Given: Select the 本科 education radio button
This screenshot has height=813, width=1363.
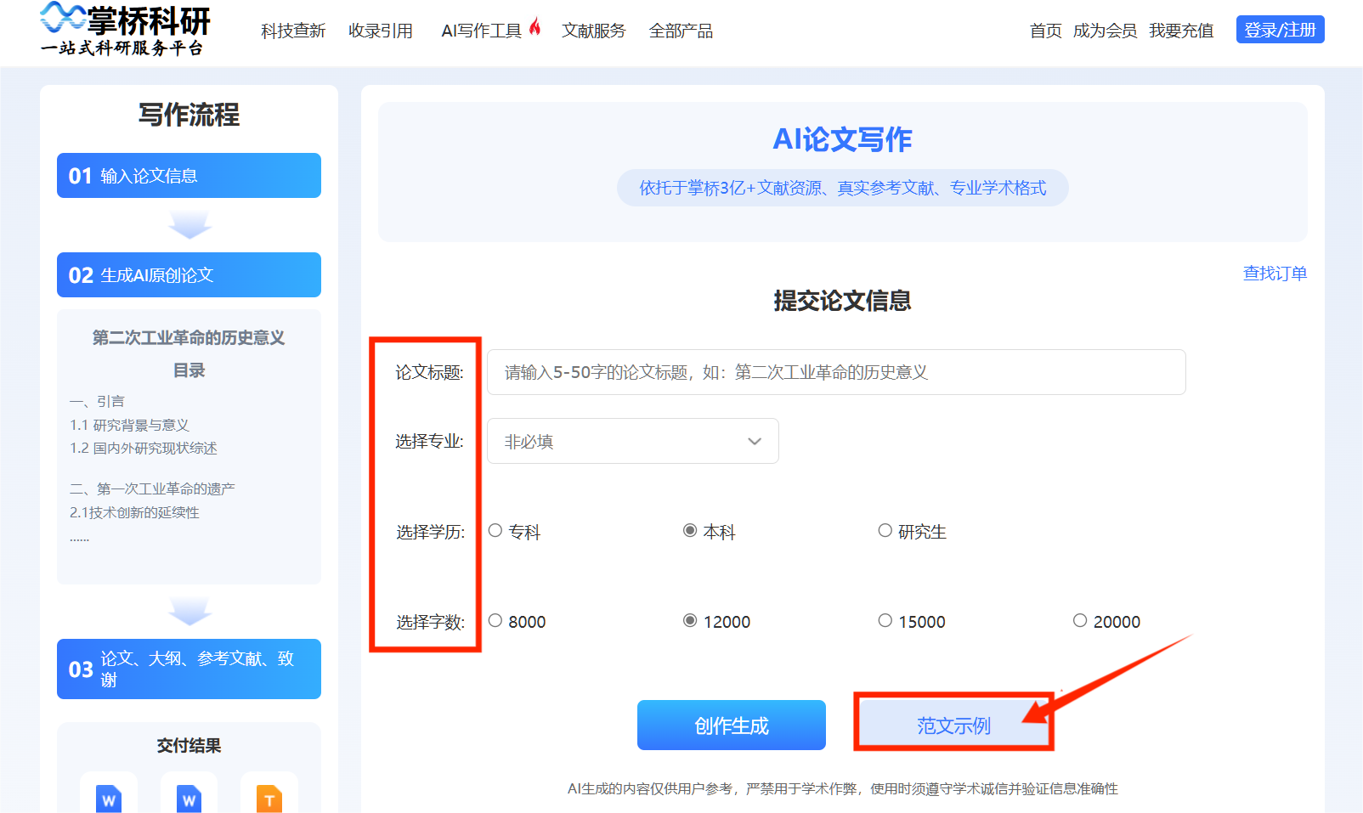Looking at the screenshot, I should (x=690, y=530).
